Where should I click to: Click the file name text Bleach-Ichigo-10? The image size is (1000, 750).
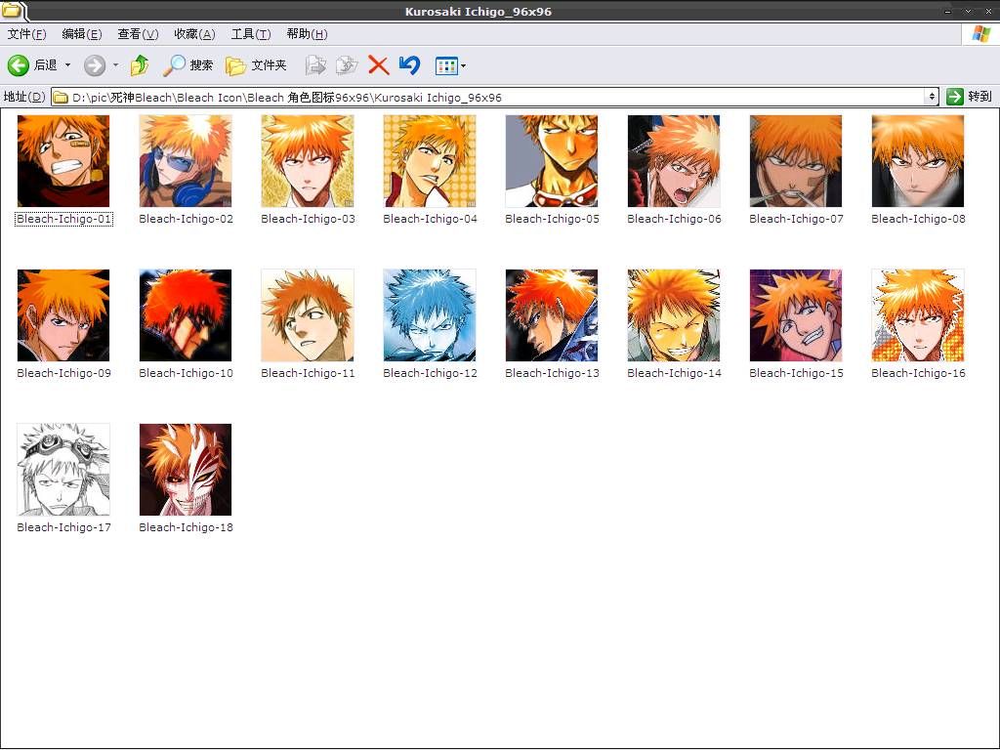click(186, 373)
